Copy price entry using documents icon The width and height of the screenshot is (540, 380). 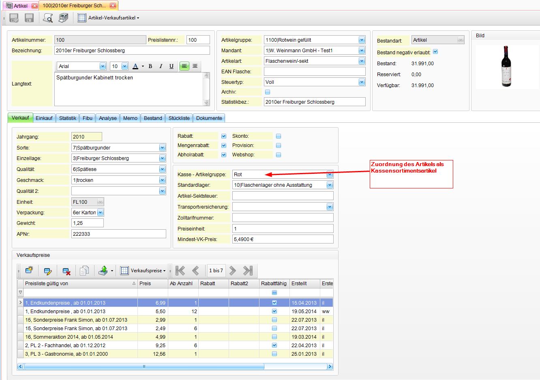pyautogui.click(x=84, y=271)
